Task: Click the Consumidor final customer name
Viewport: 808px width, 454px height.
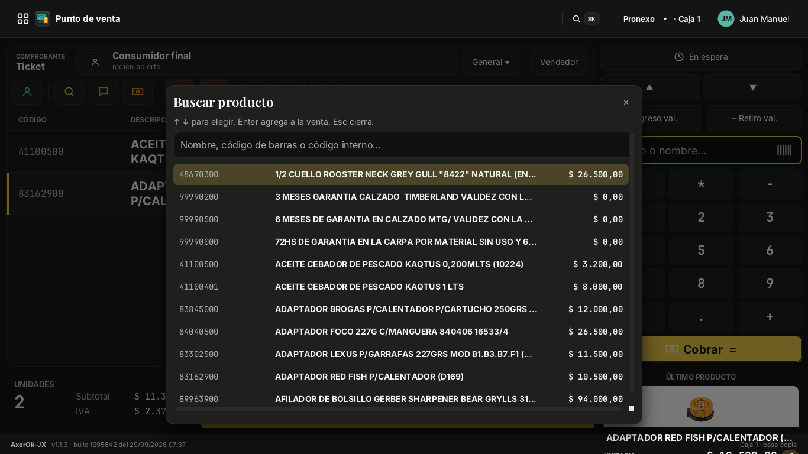Action: [151, 56]
